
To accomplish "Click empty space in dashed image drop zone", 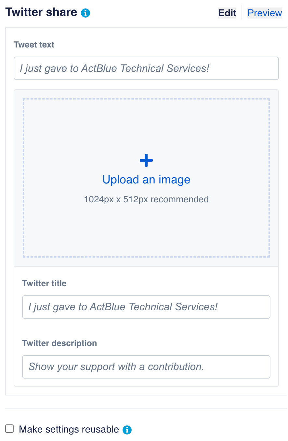I will [81, 130].
